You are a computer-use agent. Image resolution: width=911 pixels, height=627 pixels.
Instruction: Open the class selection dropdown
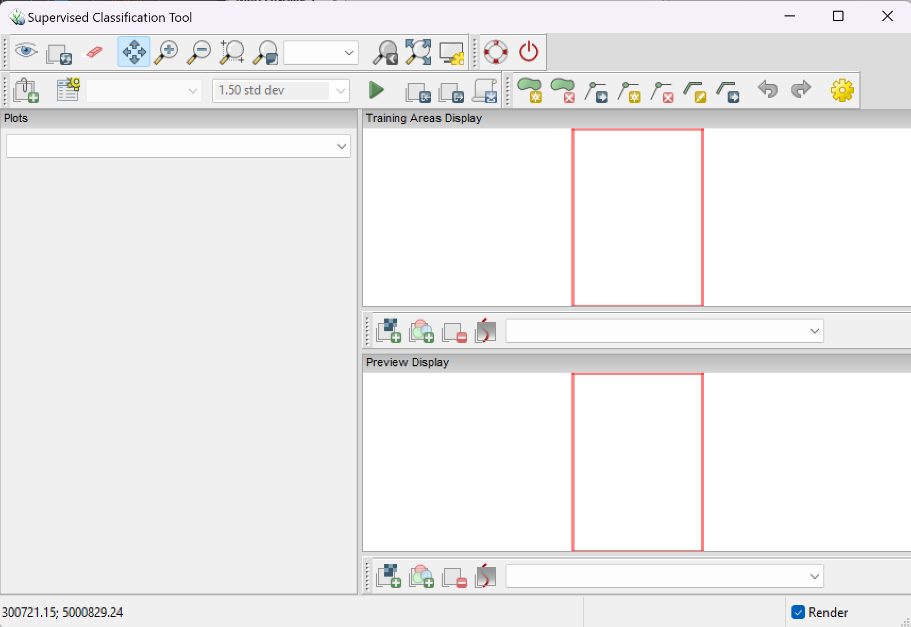coord(144,91)
